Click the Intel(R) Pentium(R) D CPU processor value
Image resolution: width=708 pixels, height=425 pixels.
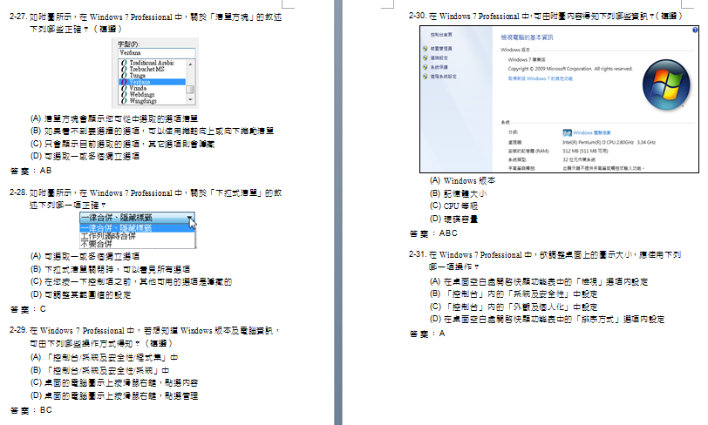609,142
